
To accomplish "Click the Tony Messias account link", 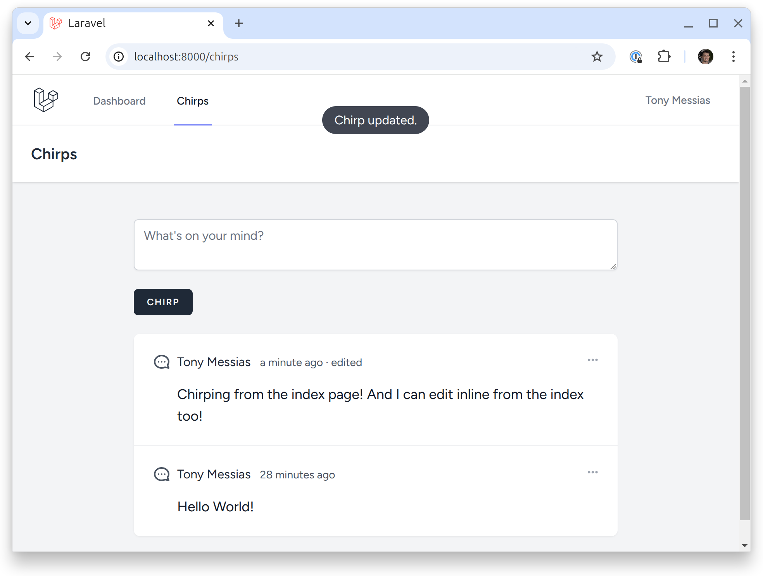I will click(x=676, y=100).
